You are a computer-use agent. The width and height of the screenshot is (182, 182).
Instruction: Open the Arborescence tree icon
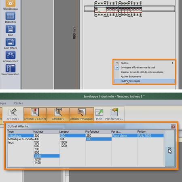pos(11,55)
